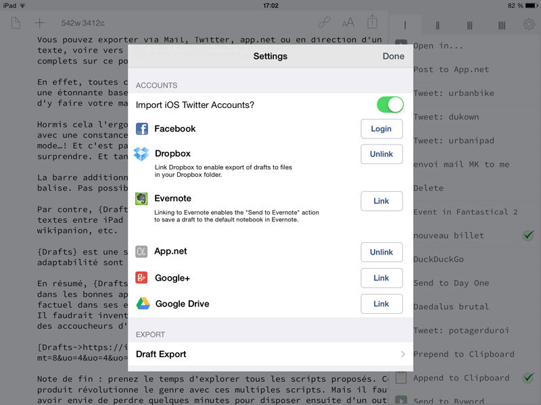Click the App.net alpha icon
541x405 pixels.
coord(141,251)
